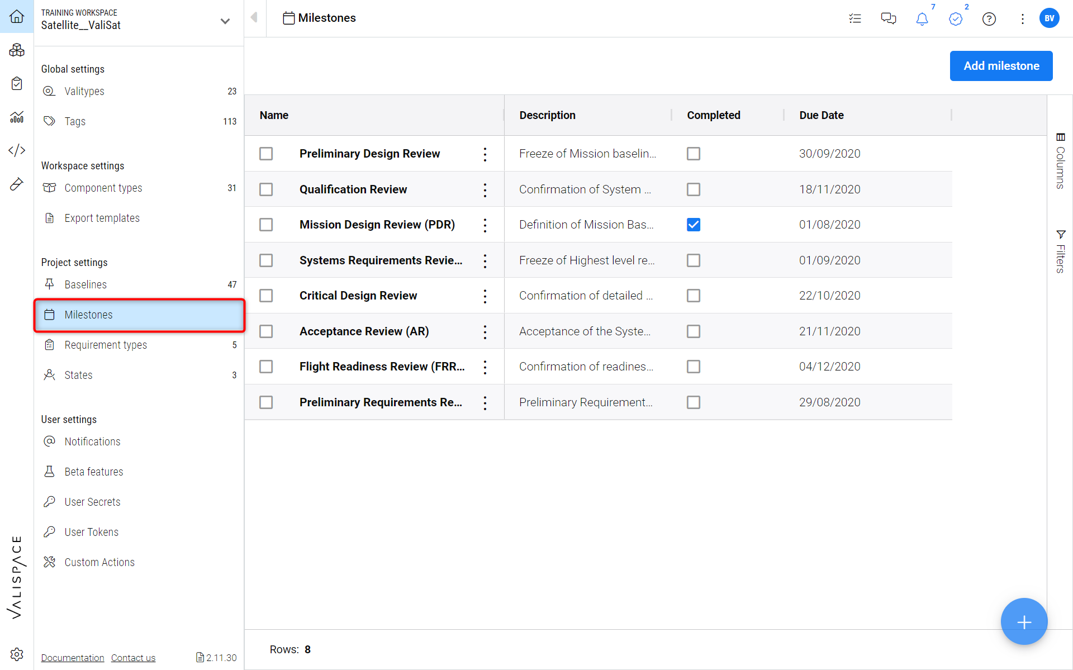Open the Contact us link
The height and width of the screenshot is (670, 1073).
point(133,658)
